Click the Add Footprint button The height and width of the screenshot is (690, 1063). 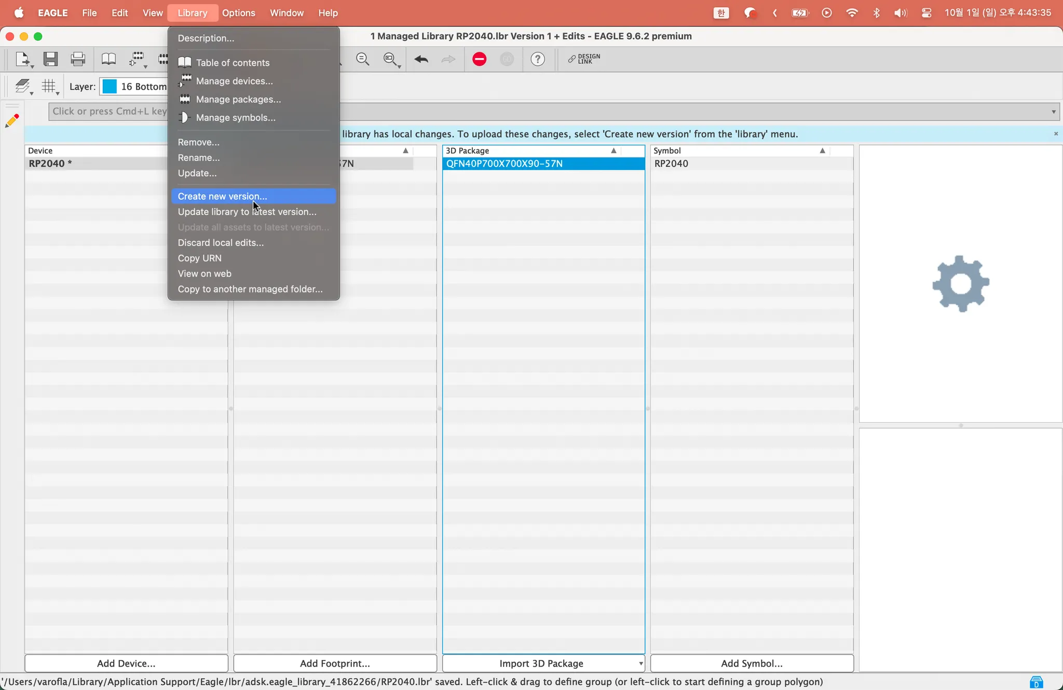point(335,664)
